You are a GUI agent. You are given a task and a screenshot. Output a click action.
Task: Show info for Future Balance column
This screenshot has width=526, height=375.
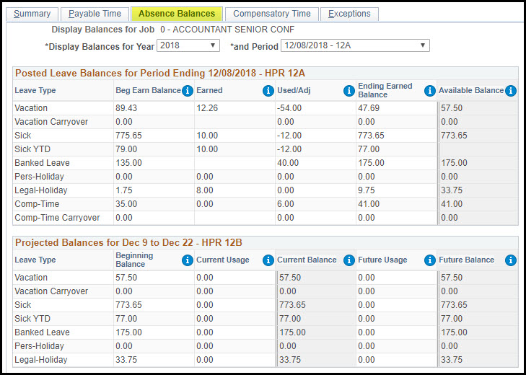click(511, 260)
